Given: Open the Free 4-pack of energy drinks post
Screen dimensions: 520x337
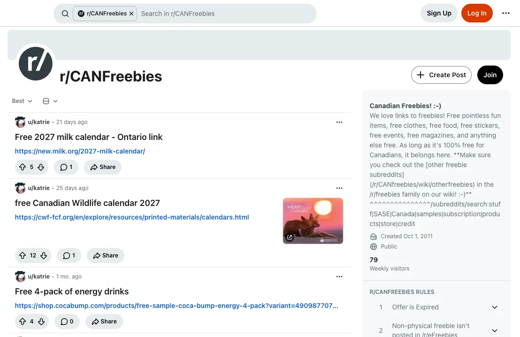Looking at the screenshot, I should click(72, 291).
